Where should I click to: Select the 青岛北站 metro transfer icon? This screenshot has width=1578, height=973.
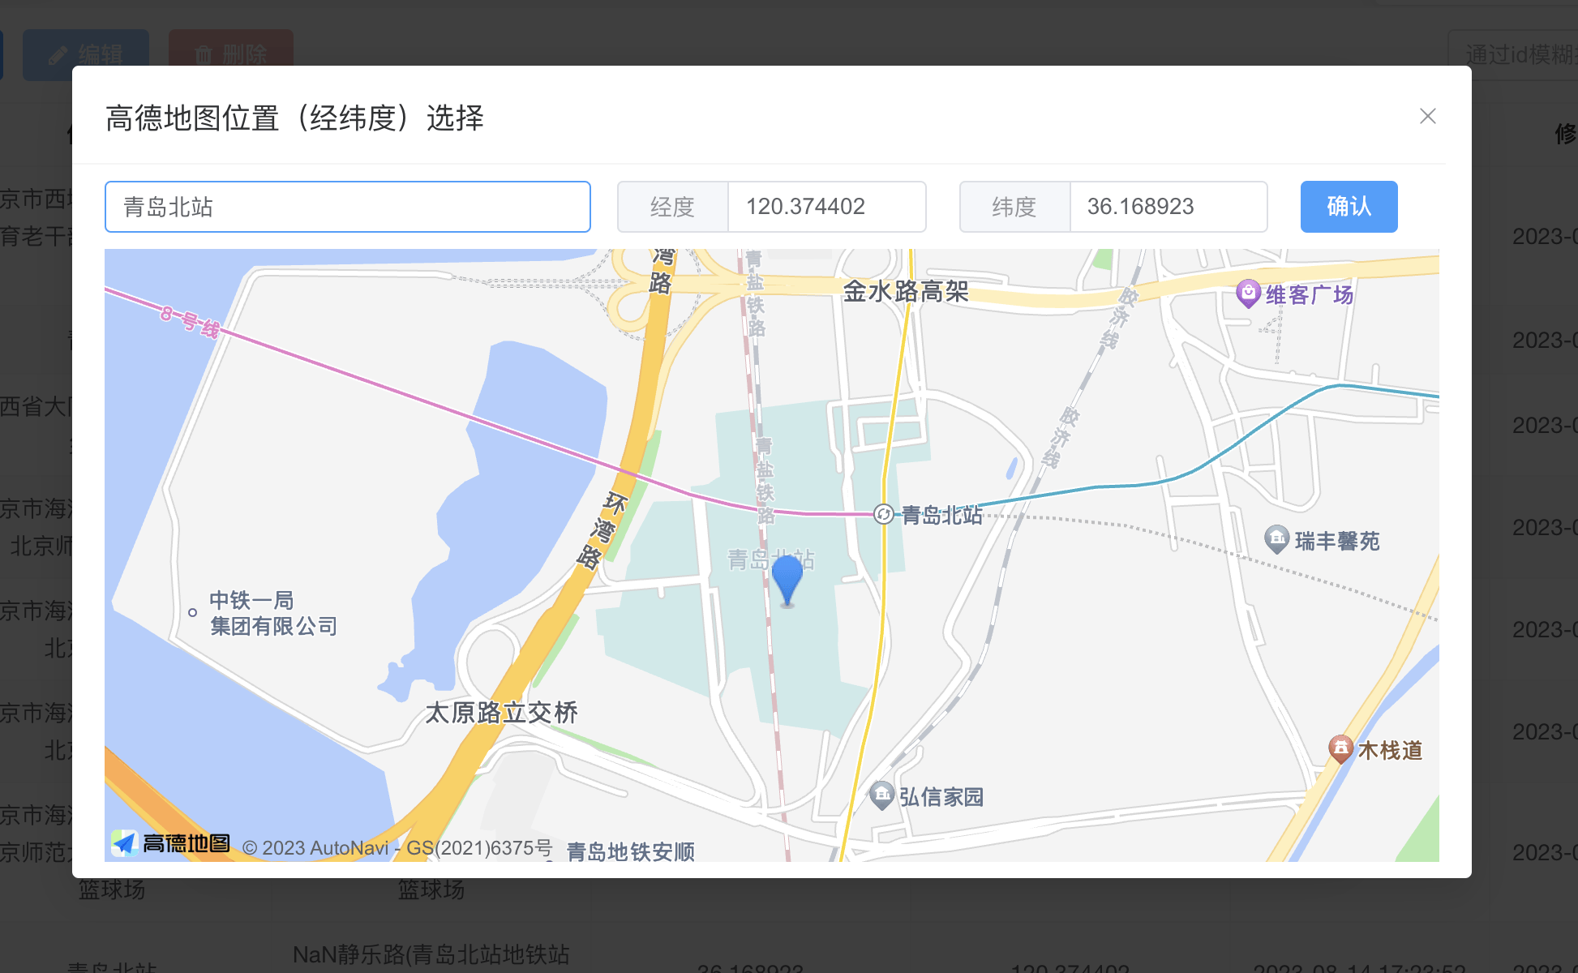(x=883, y=515)
